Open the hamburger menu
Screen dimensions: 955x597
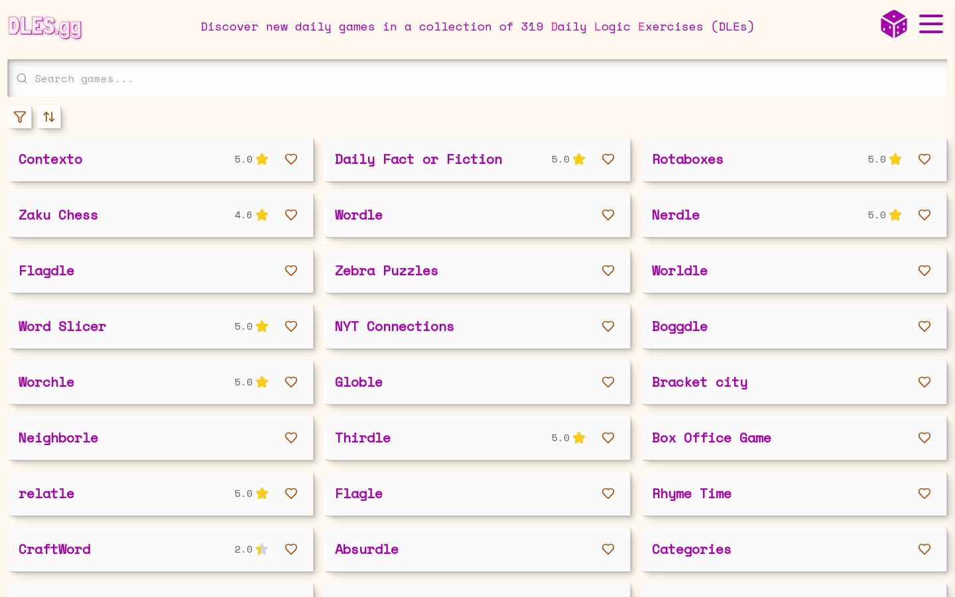931,24
